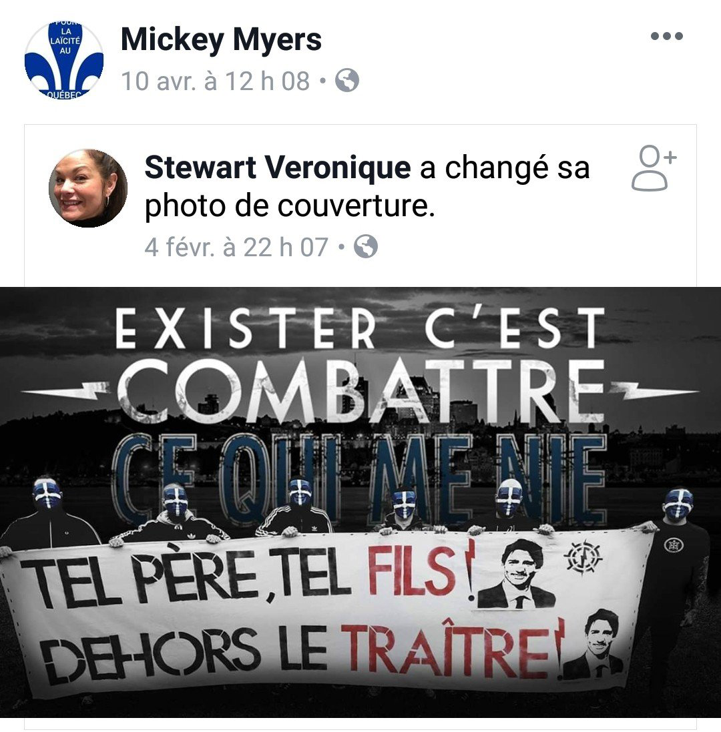Image resolution: width=721 pixels, height=732 pixels.
Task: Click the globe privacy icon next to 10 avr.
Action: (x=347, y=80)
